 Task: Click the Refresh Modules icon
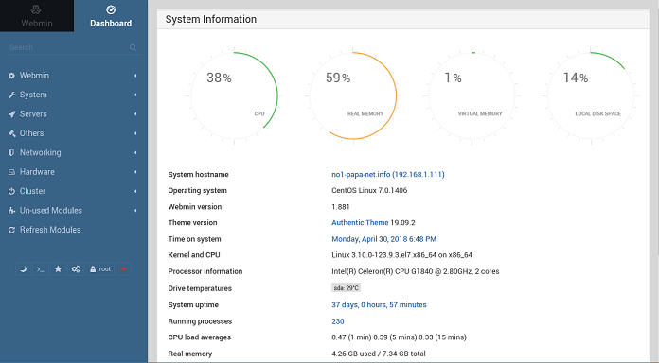point(11,230)
